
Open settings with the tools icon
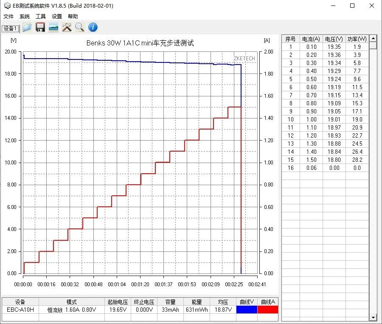(67, 27)
